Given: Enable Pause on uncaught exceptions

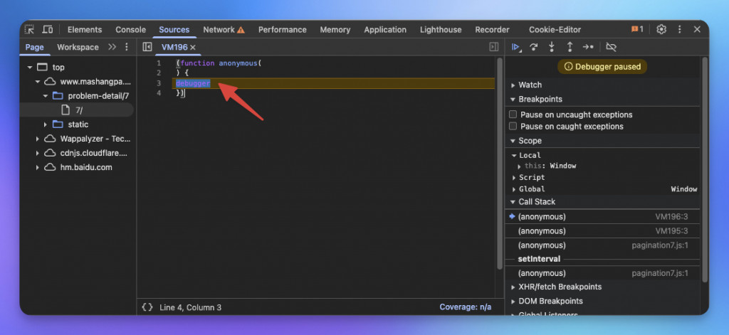Looking at the screenshot, I should pos(513,115).
